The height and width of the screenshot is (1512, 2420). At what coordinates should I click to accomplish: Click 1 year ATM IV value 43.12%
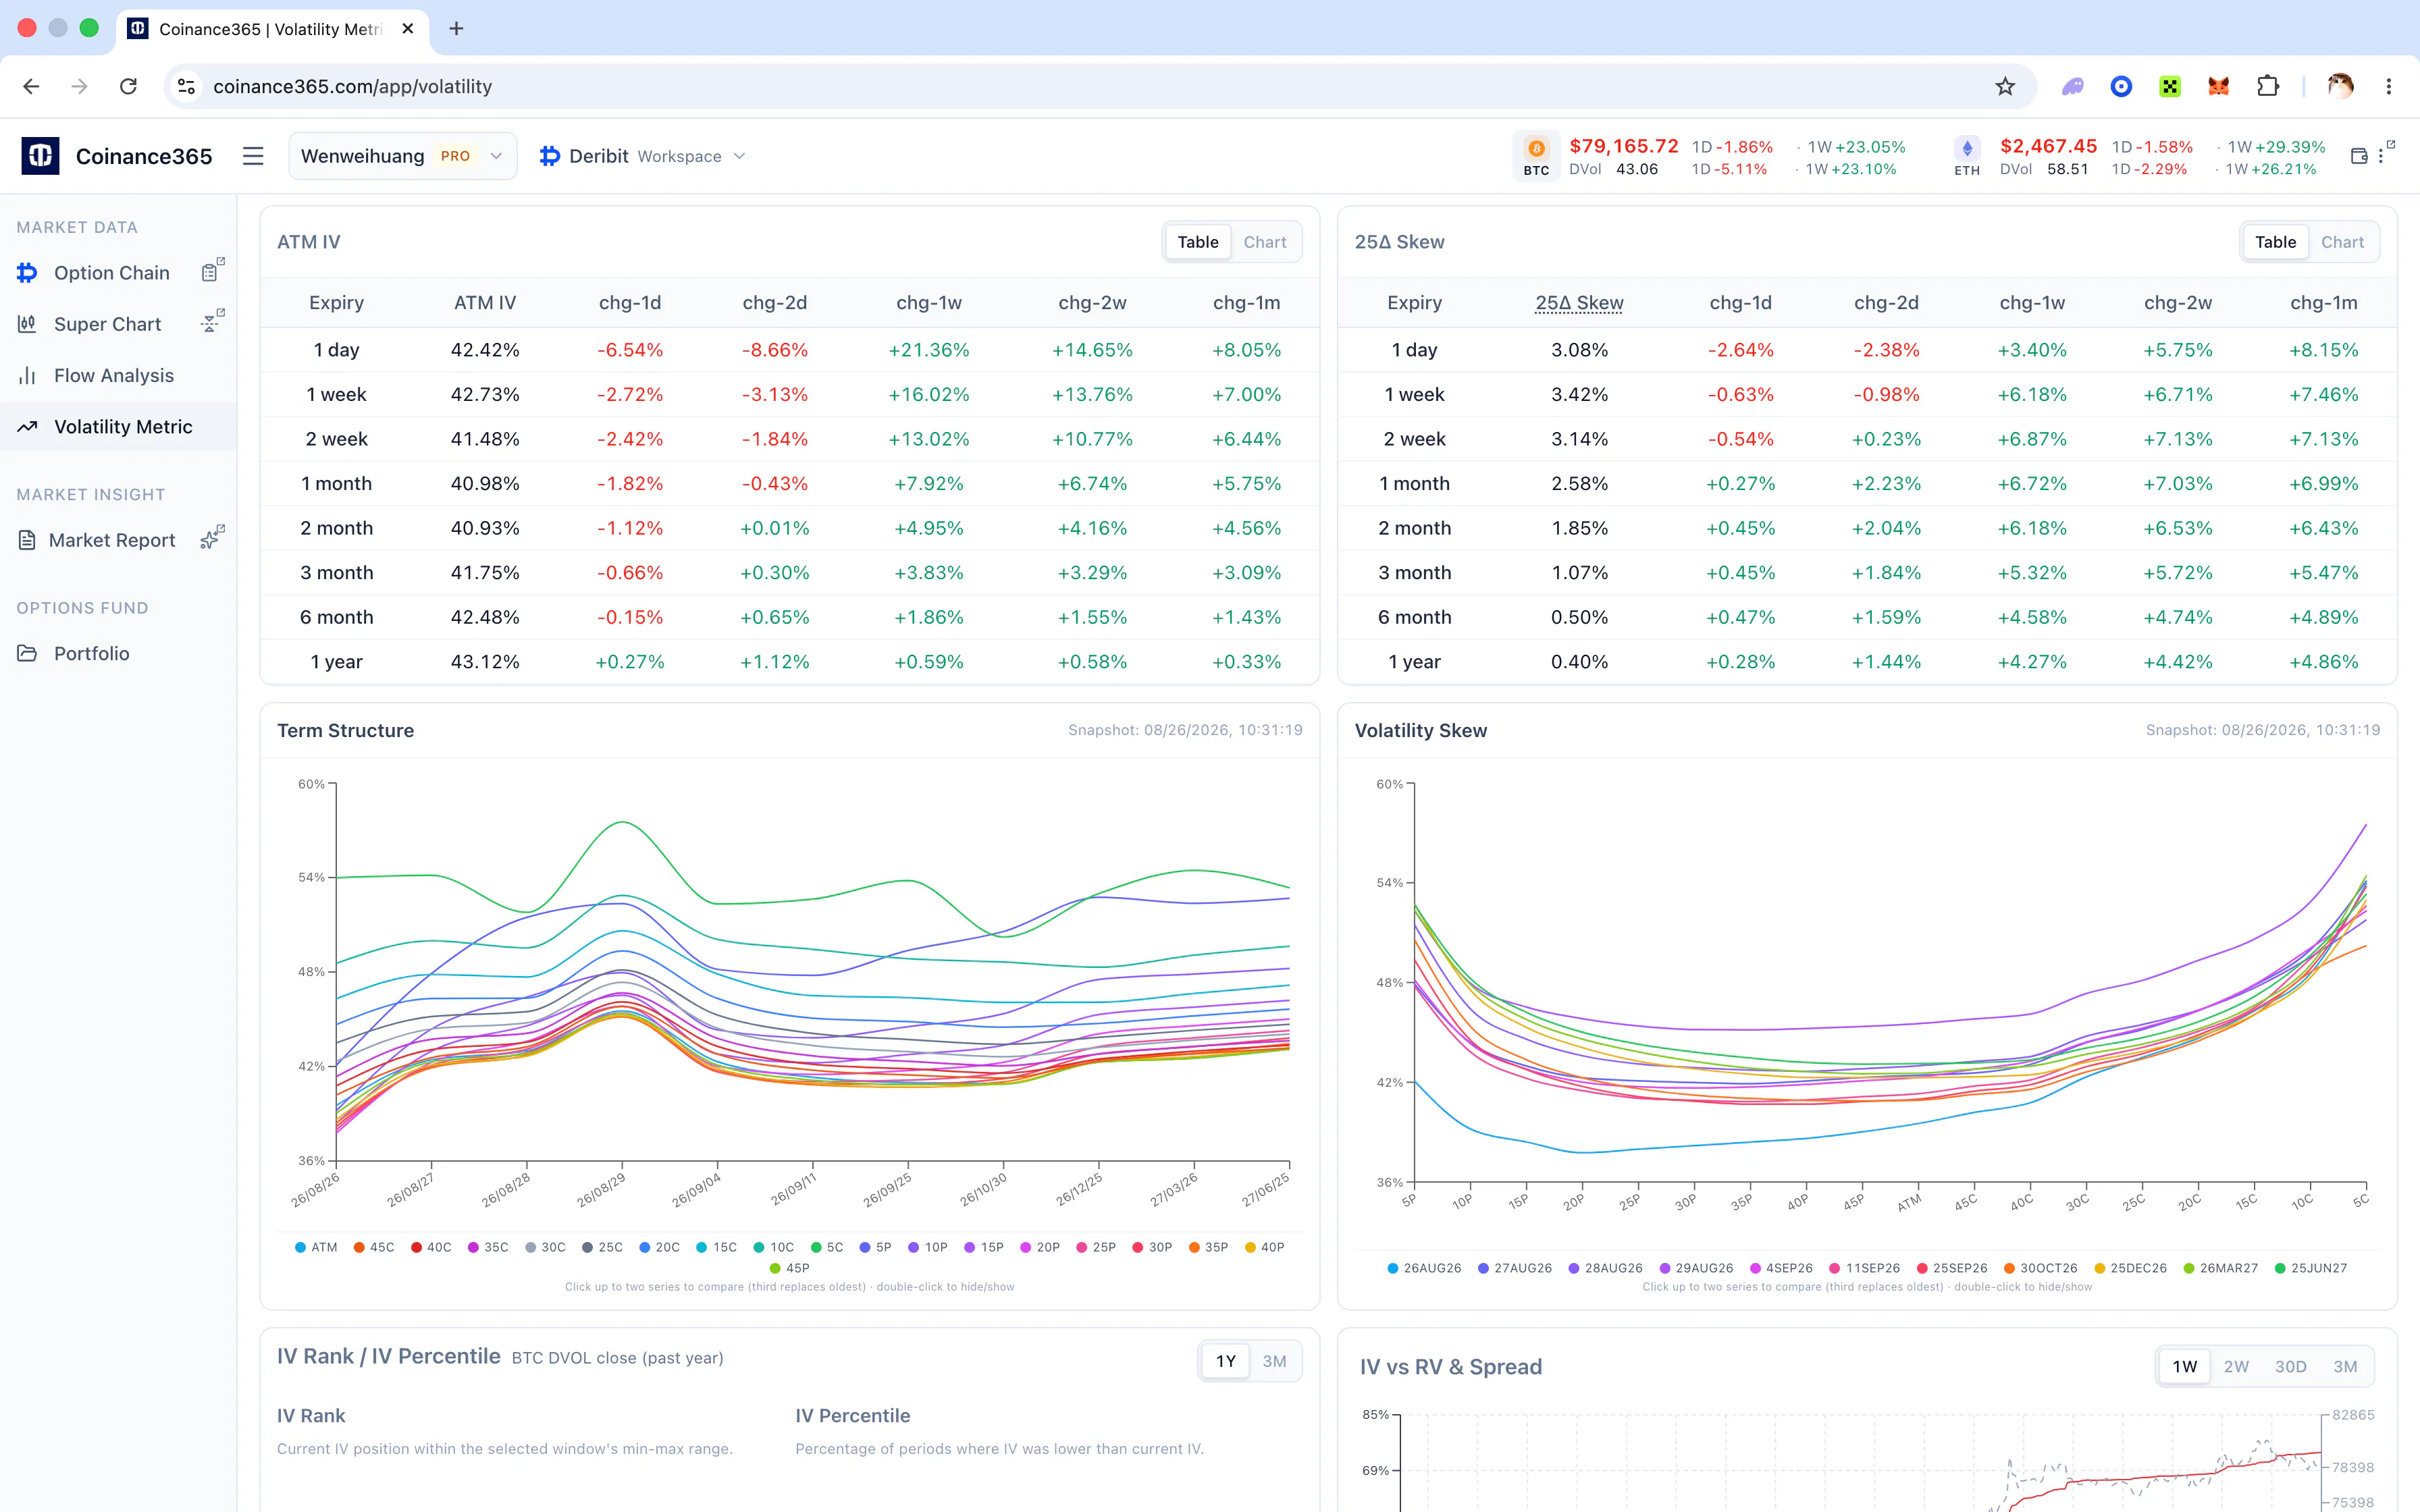point(485,662)
